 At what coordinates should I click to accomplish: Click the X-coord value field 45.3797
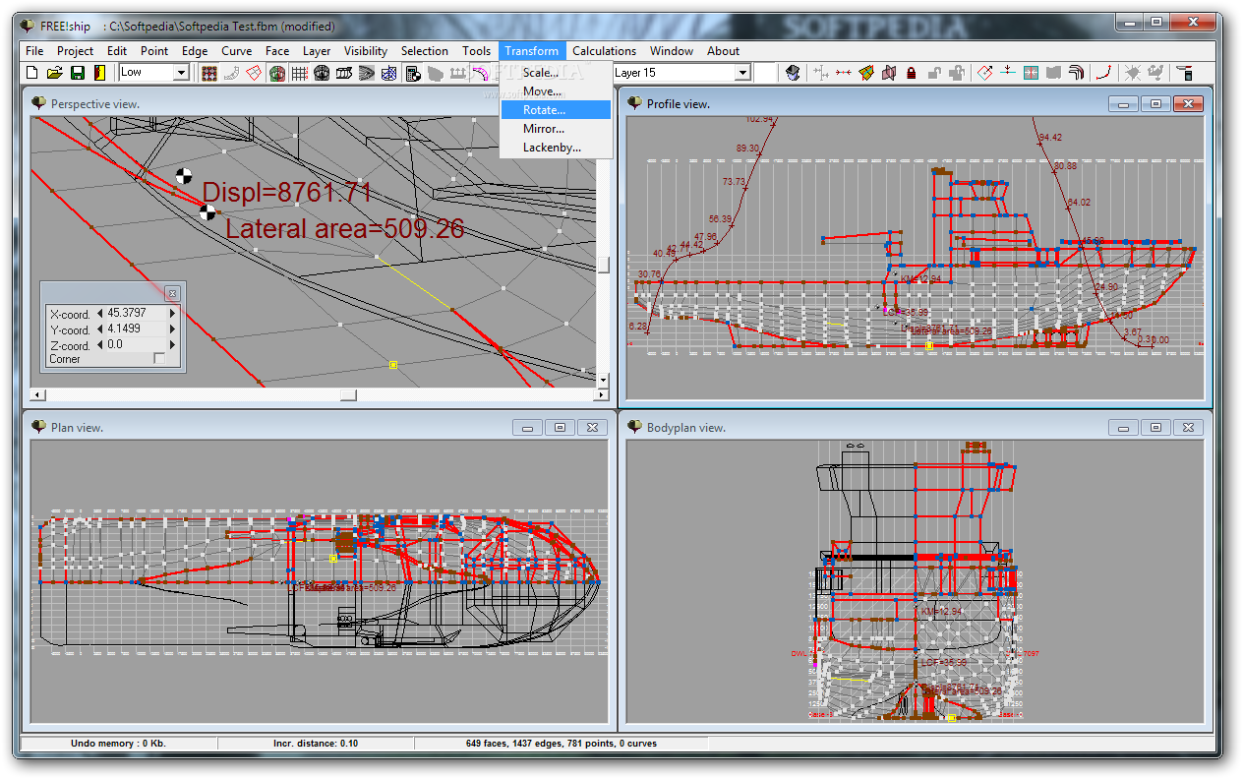pos(137,314)
